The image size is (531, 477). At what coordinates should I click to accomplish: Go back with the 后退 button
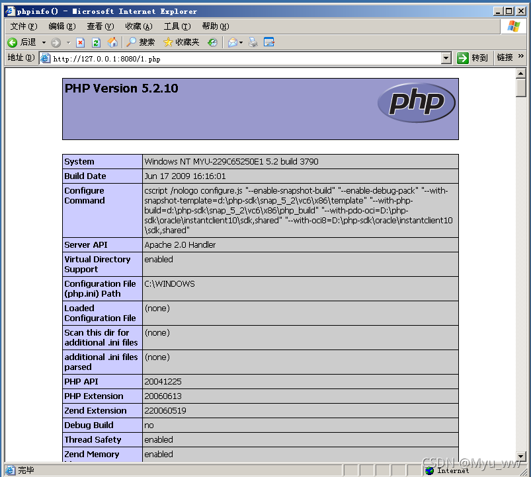[22, 42]
